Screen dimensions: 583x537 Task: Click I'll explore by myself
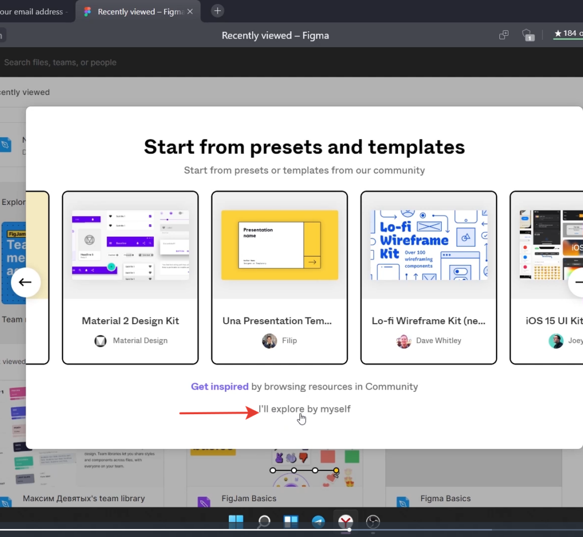point(305,409)
